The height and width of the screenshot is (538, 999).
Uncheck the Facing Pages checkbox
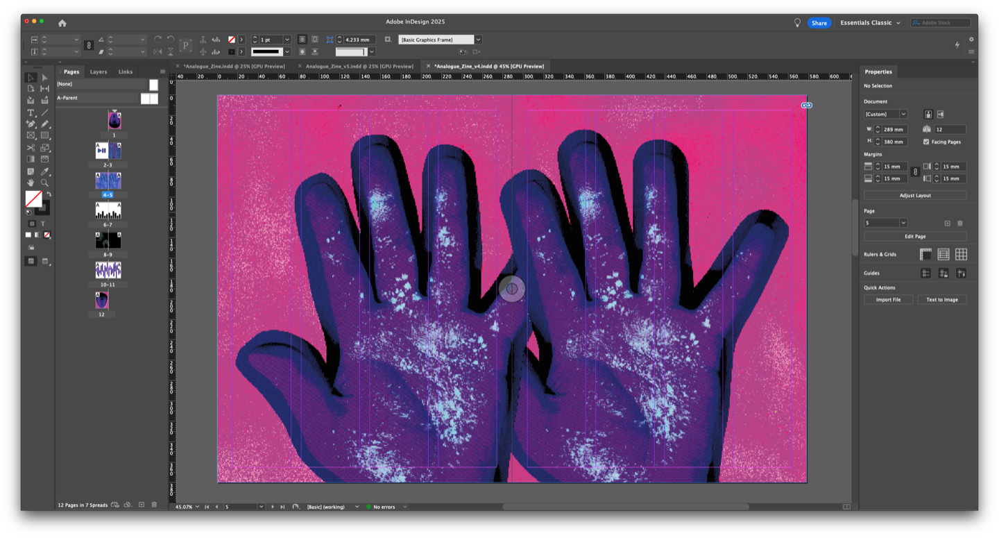click(926, 142)
